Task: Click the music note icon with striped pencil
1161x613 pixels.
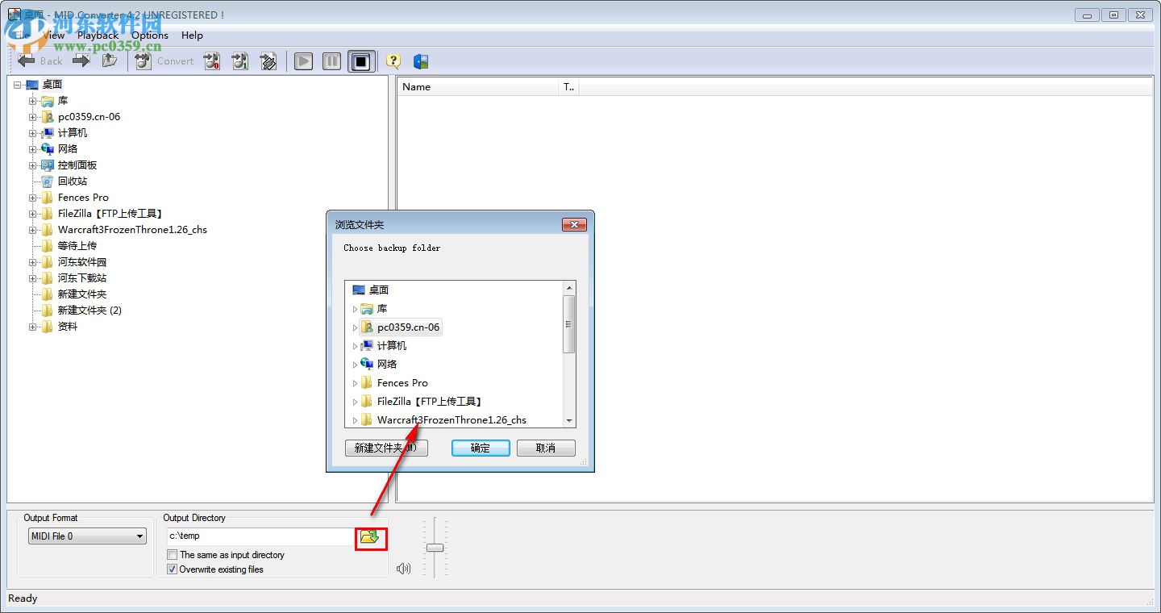Action: [x=268, y=61]
